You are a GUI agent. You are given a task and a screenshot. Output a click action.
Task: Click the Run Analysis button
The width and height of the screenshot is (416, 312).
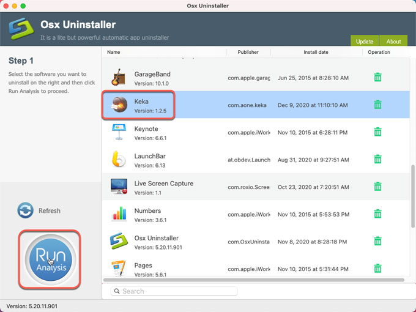click(x=50, y=259)
